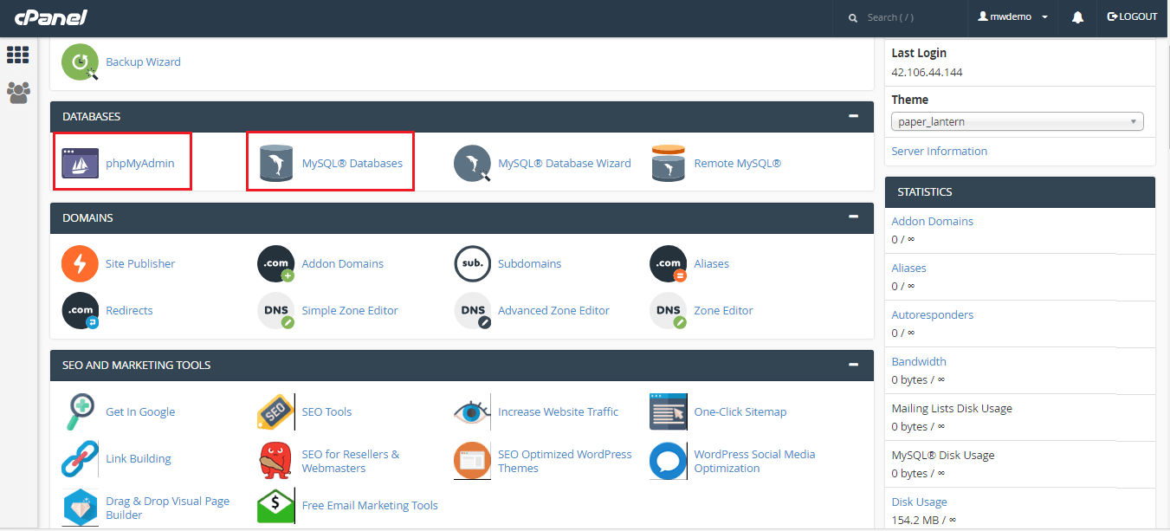
Task: Open the notifications bell icon
Action: (1077, 17)
